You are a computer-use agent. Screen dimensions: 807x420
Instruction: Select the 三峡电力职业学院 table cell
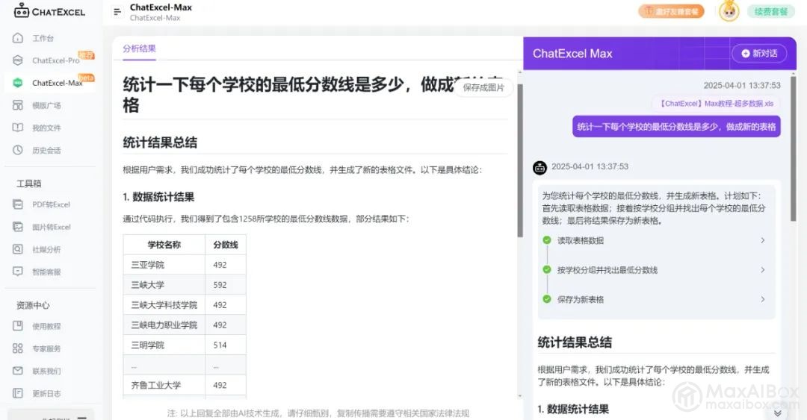164,325
